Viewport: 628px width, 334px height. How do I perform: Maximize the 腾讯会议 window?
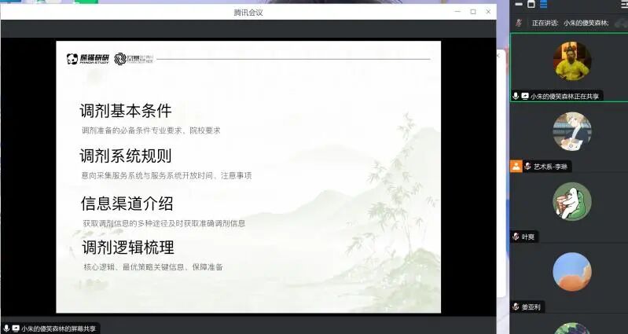tap(472, 12)
